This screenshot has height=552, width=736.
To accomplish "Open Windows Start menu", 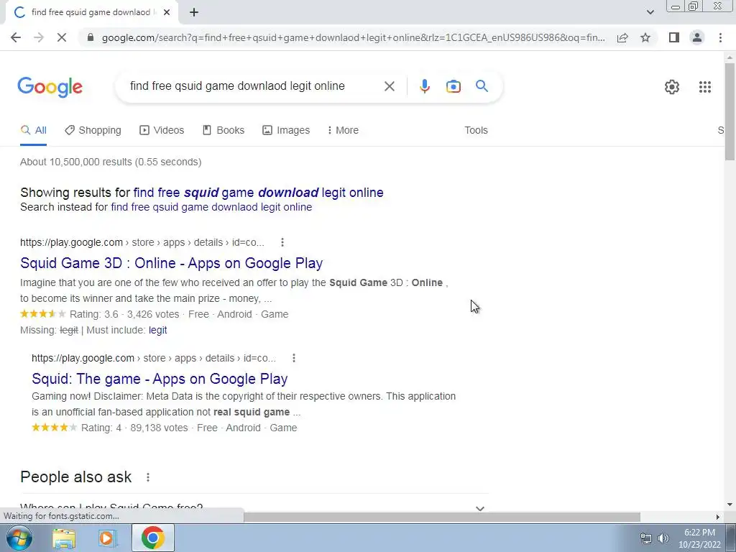I will point(19,538).
